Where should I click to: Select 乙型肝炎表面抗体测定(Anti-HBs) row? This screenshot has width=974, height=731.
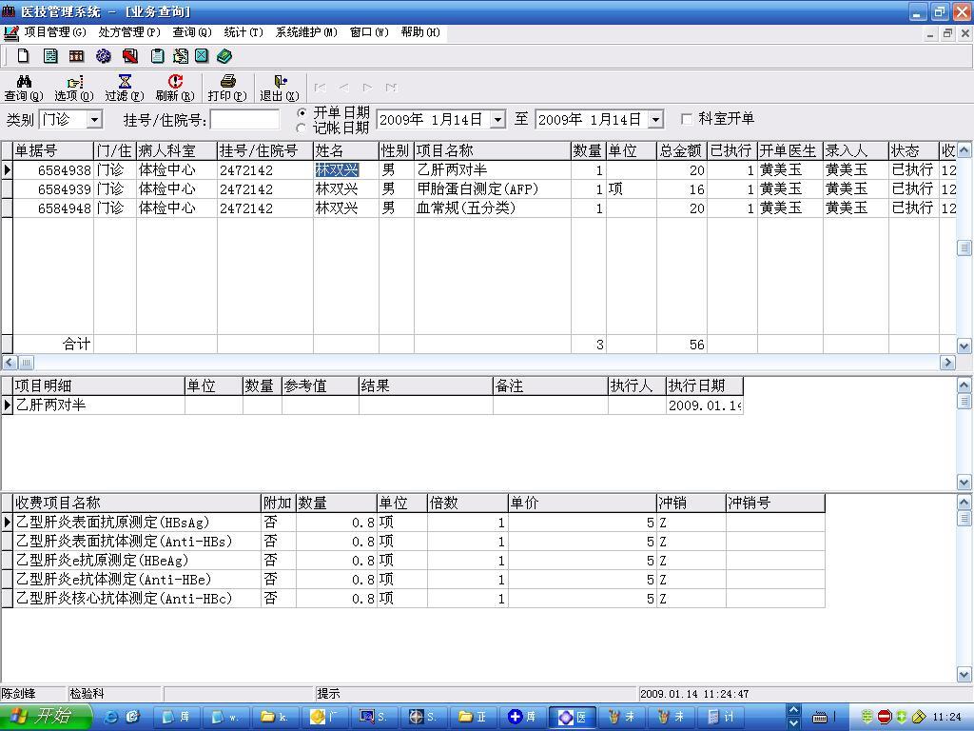pyautogui.click(x=413, y=542)
